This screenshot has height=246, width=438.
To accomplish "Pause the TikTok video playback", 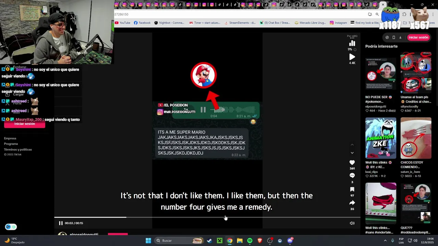I will tap(61, 223).
